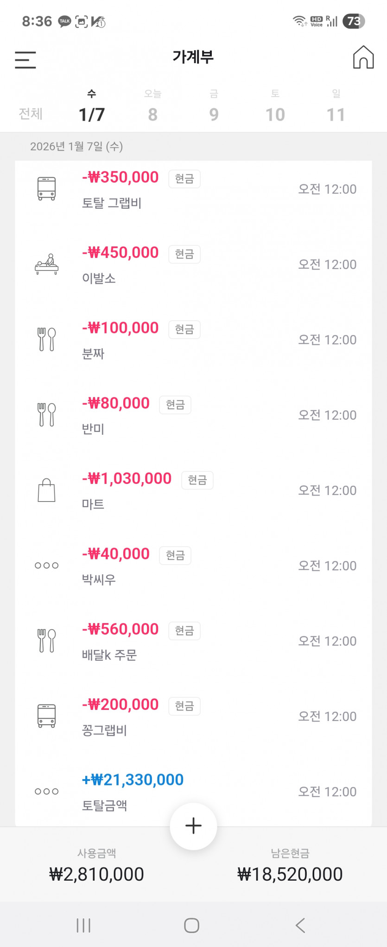Screen dimensions: 387x947
Task: Tap 현금 tag on 마트 entry
Action: [197, 480]
